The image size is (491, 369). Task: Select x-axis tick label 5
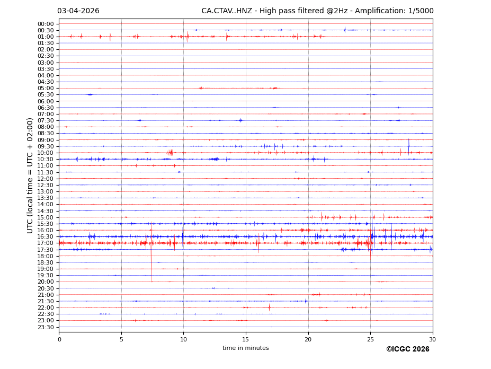click(121, 339)
